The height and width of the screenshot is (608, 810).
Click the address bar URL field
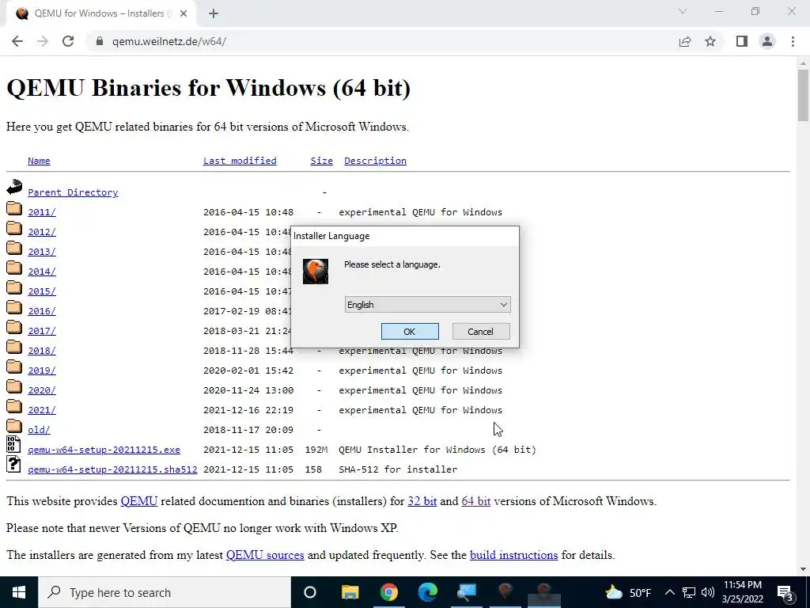(x=382, y=41)
